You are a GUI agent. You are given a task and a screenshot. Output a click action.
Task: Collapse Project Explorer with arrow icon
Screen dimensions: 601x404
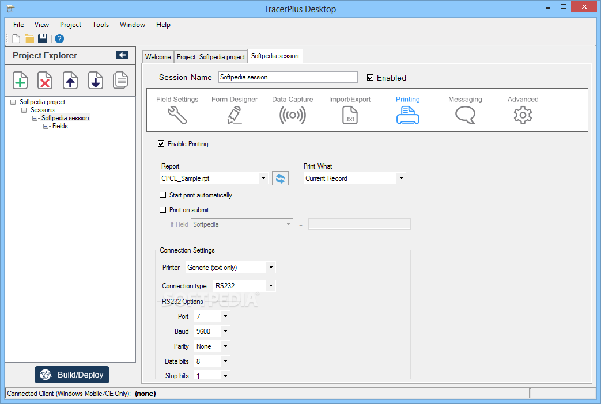122,55
